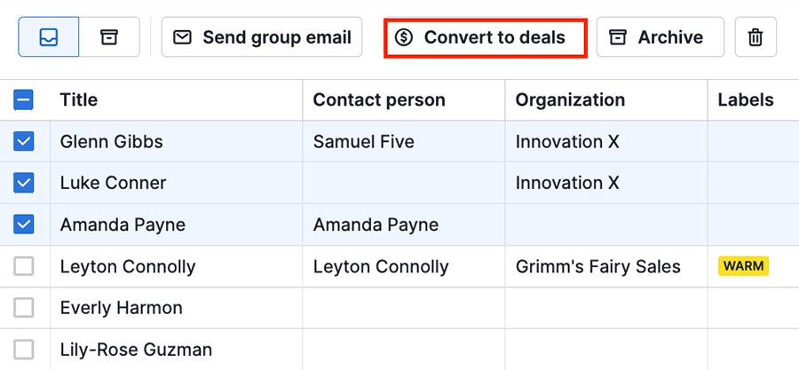Deselect all rows via header checkbox
This screenshot has width=799, height=370.
pyautogui.click(x=24, y=100)
